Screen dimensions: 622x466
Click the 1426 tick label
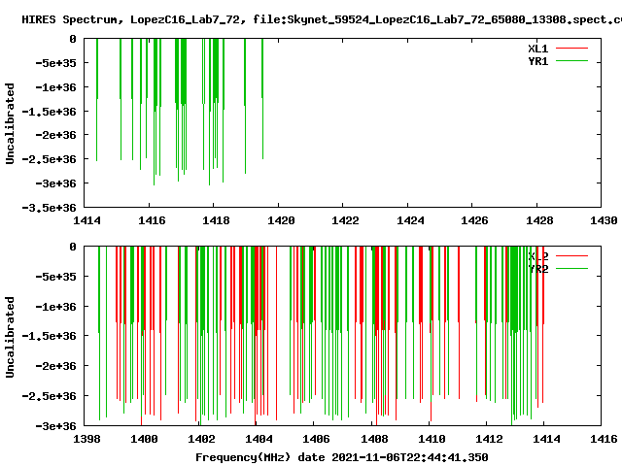pyautogui.click(x=474, y=220)
